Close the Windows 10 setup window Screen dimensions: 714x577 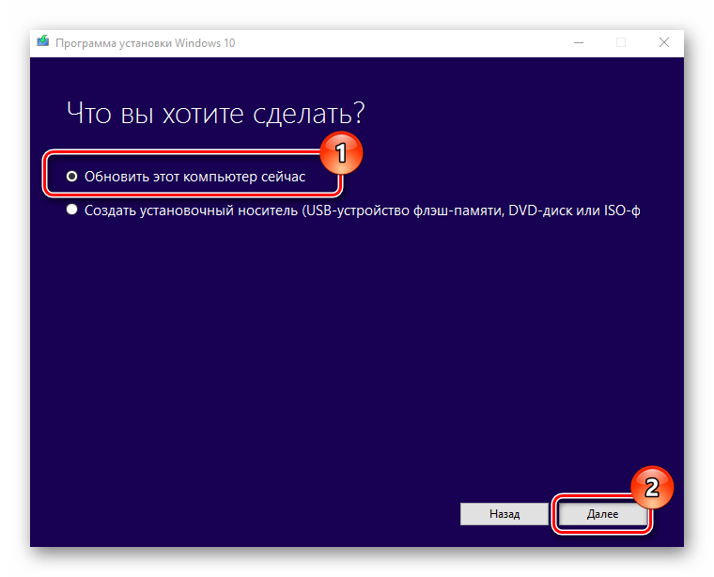664,43
